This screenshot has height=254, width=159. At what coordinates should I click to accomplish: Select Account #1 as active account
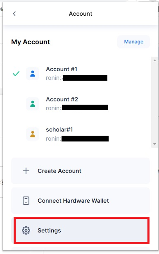point(81,74)
